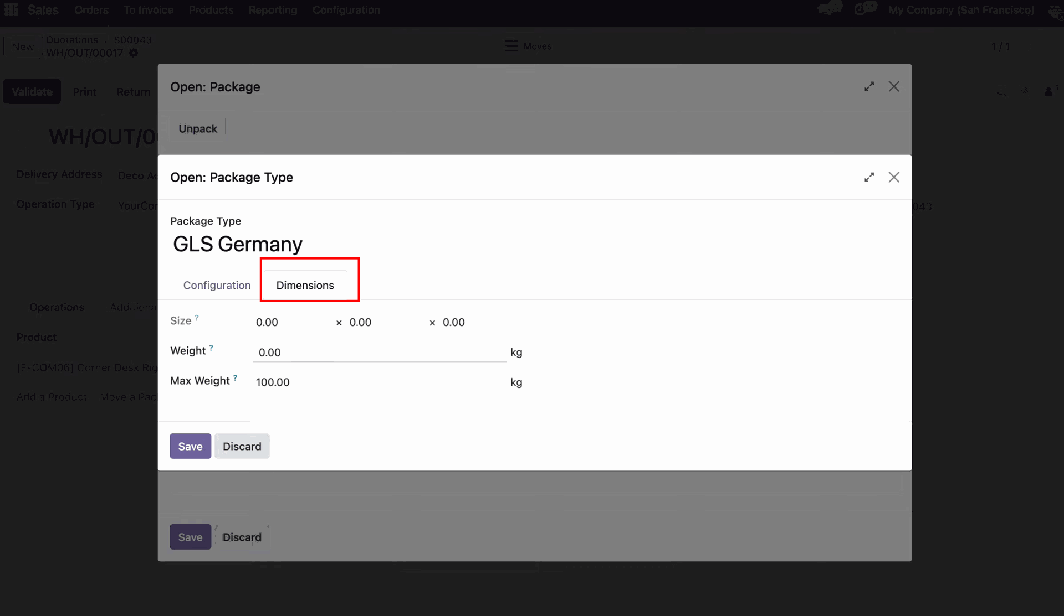Click the Size help question mark
The height and width of the screenshot is (616, 1064).
pos(197,318)
